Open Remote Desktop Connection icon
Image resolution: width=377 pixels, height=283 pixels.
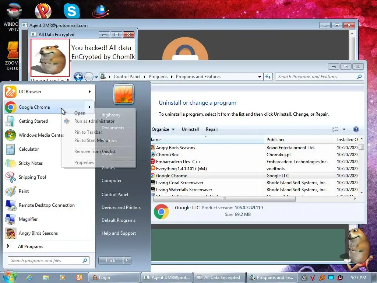(11, 205)
